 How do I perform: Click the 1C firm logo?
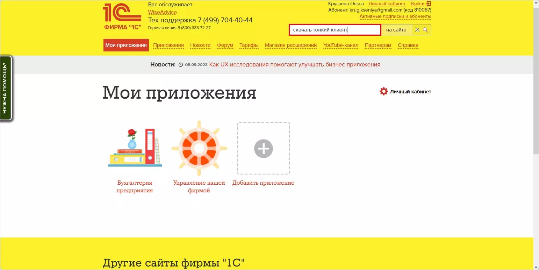[x=122, y=17]
